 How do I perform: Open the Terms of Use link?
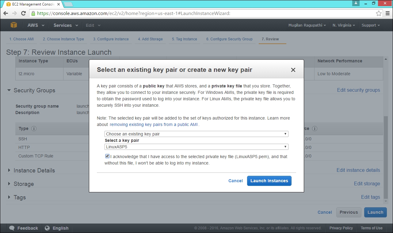(x=372, y=228)
